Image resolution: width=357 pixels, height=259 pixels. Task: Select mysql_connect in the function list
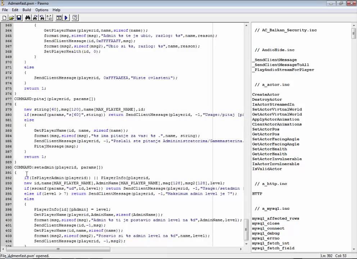pos(268,228)
